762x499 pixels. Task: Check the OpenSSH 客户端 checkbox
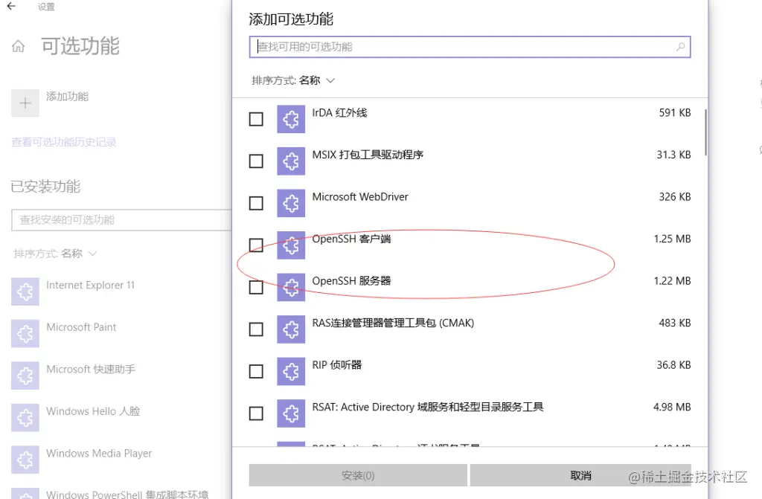click(256, 245)
